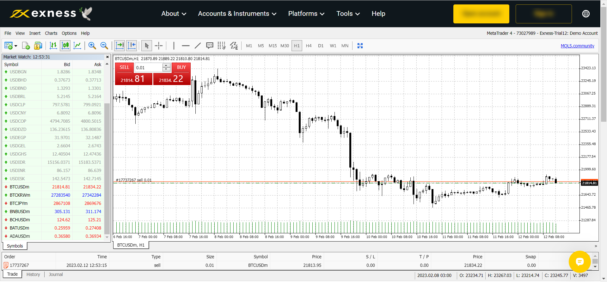607x282 pixels.
Task: Open the Help page link
Action: (x=378, y=14)
